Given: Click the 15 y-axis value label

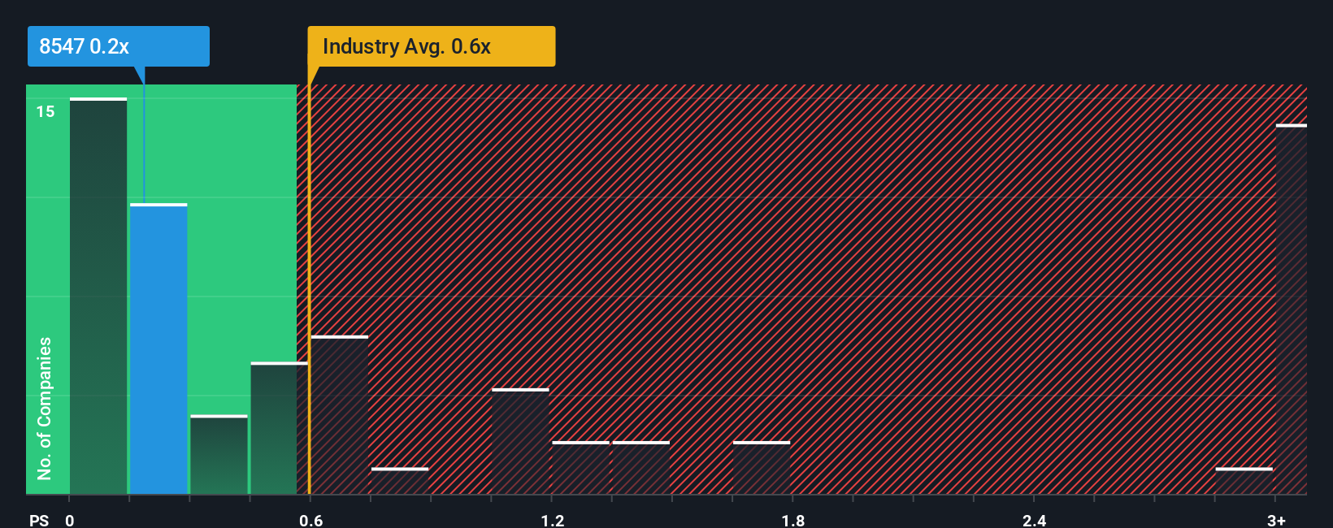Looking at the screenshot, I should click(46, 111).
